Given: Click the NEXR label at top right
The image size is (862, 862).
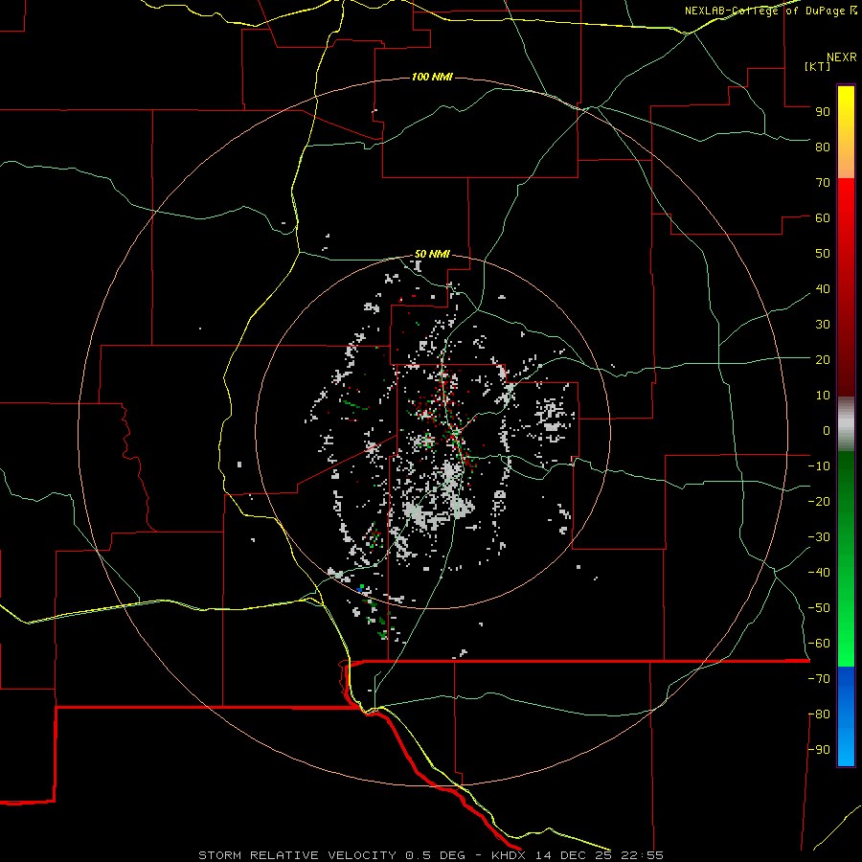Looking at the screenshot, I should (842, 57).
